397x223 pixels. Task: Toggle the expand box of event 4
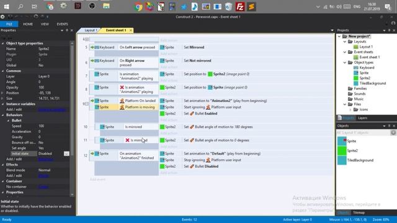pos(87,39)
